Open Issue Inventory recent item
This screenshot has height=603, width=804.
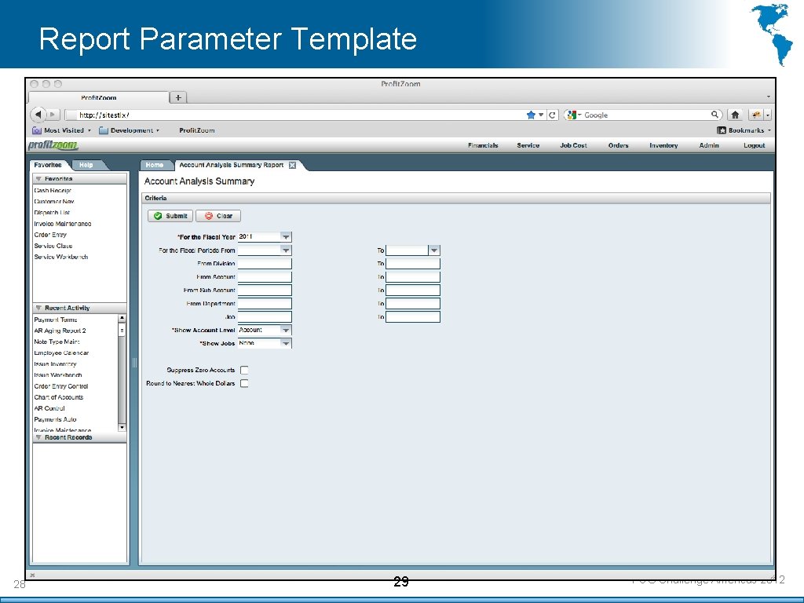[x=56, y=364]
